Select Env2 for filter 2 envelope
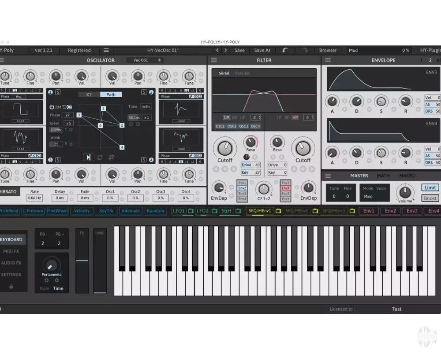 (x=285, y=188)
